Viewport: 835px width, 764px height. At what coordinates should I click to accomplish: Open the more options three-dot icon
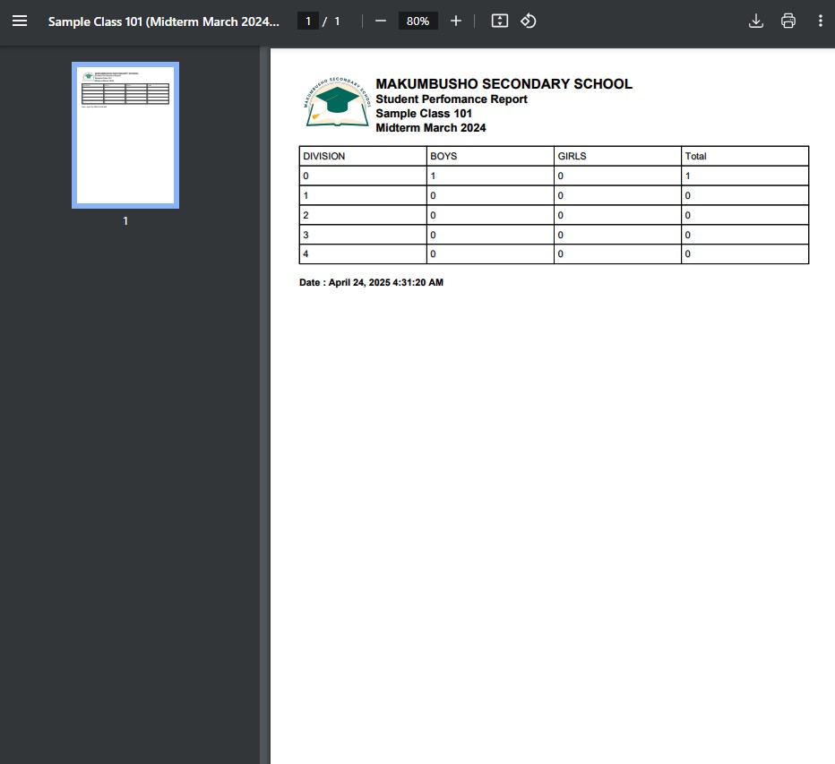pos(821,21)
